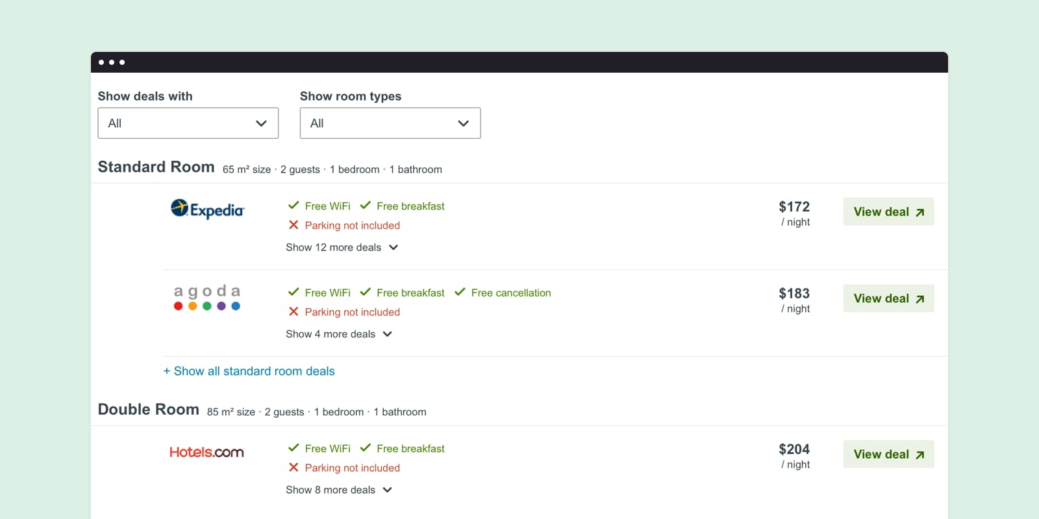Click the Expedia logo
Screen dimensions: 1039x519
tap(207, 210)
